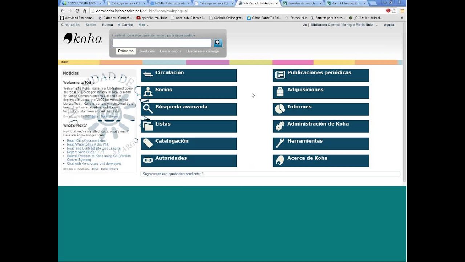Show more bookmarks with the chevron
This screenshot has width=465, height=262.
pos(402,18)
